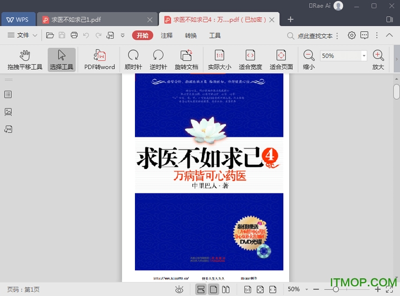Open the quick access toolbar customize arrow
This screenshot has width=400, height=296.
(x=123, y=35)
